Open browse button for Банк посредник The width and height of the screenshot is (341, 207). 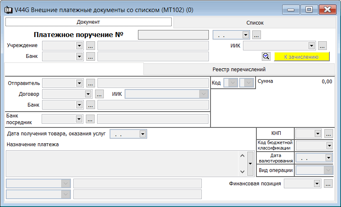pos(90,119)
